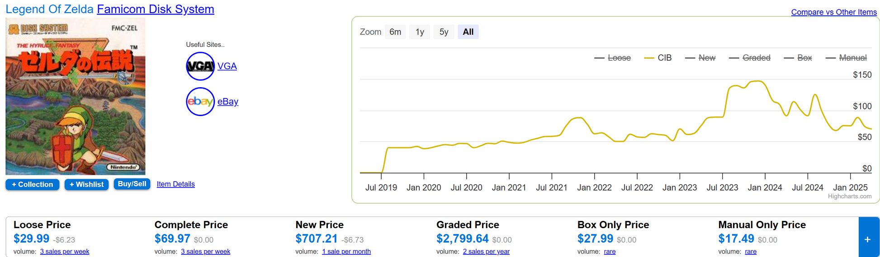This screenshot has height=257, width=880.
Task: Switch chart zoom to 5y
Action: pos(444,32)
